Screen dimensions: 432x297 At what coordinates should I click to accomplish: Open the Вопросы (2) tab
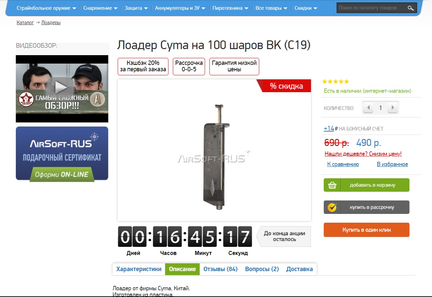(262, 269)
